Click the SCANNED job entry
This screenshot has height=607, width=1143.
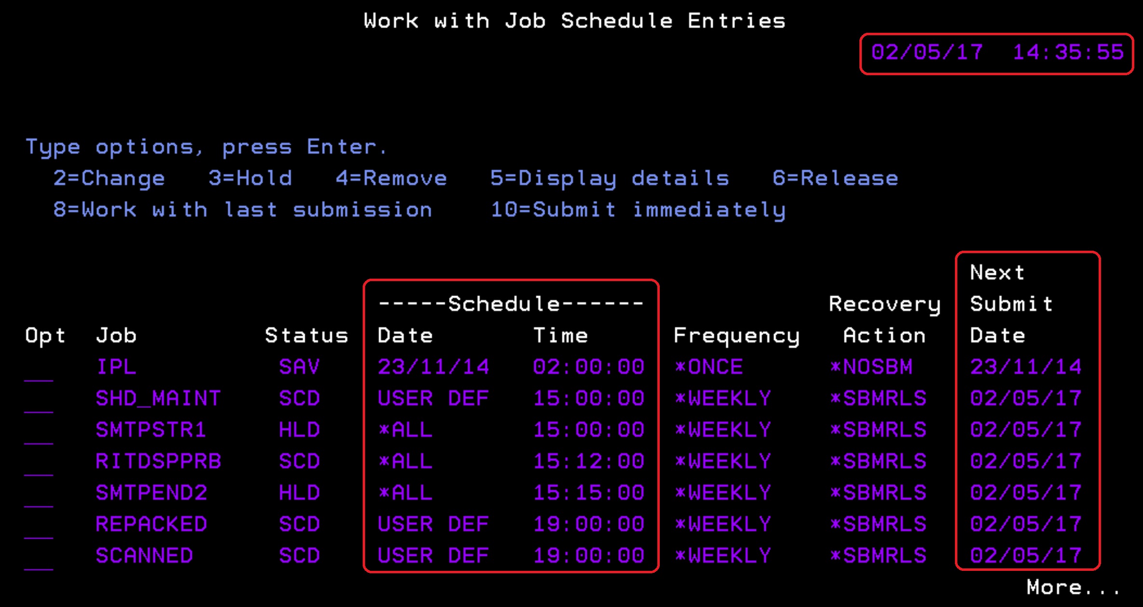[144, 556]
